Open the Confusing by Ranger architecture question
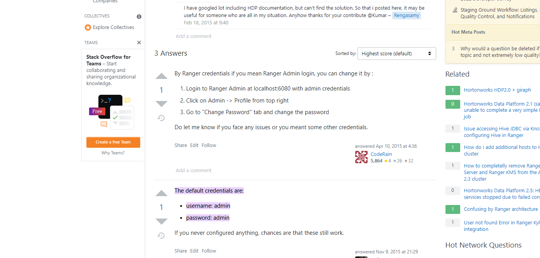540x258 pixels. click(501, 209)
